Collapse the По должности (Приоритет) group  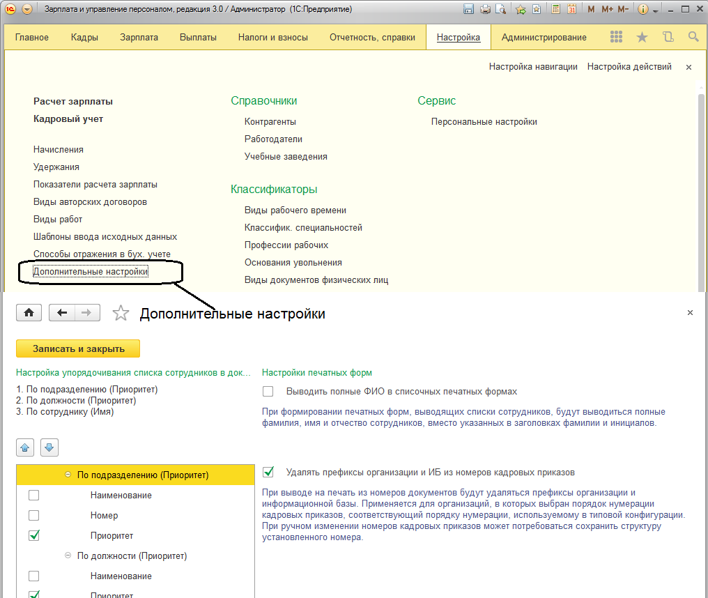click(68, 556)
